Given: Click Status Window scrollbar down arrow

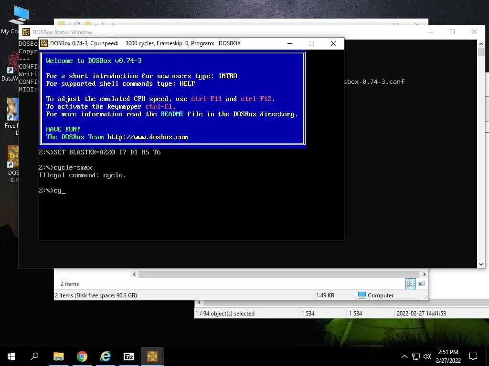Looking at the screenshot, I should click(481, 264).
